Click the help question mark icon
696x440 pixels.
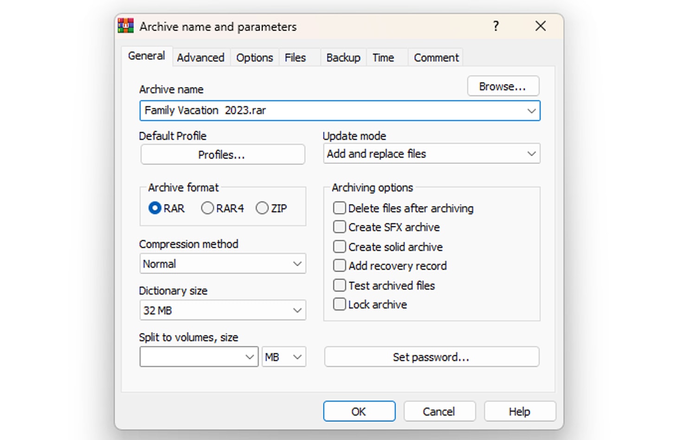pyautogui.click(x=496, y=26)
